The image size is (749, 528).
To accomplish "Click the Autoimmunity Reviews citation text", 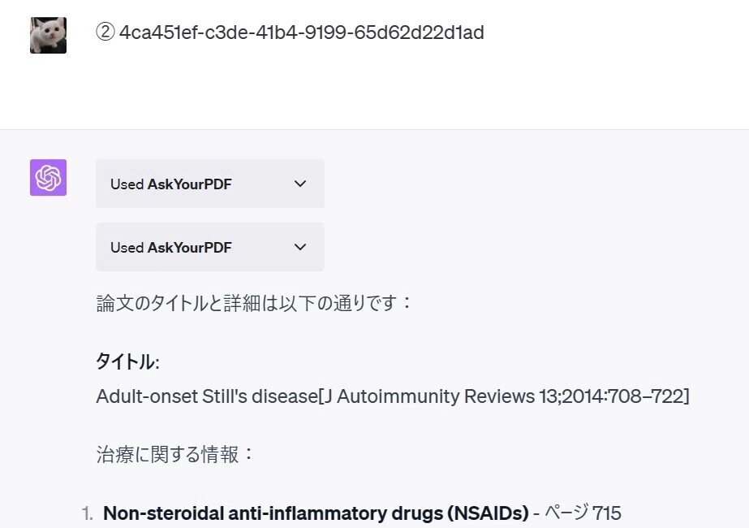I will [504, 396].
